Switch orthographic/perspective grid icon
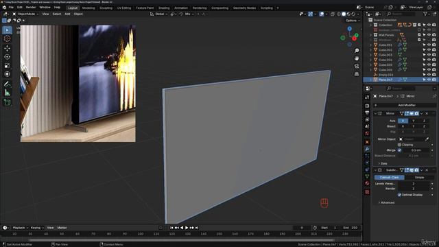This screenshot has width=439, height=247. [357, 74]
